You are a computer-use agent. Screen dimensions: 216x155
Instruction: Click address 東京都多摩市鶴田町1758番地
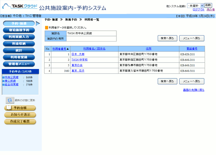(138, 65)
